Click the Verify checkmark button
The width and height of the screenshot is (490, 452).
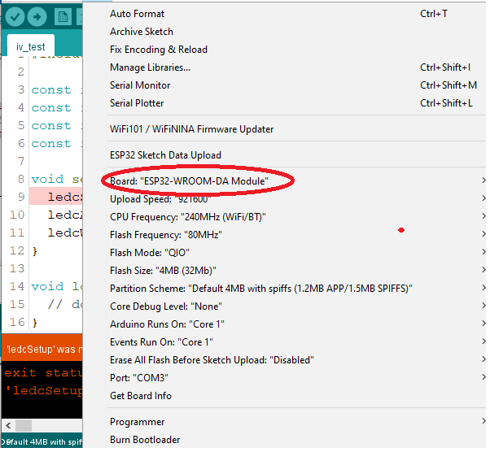[14, 17]
